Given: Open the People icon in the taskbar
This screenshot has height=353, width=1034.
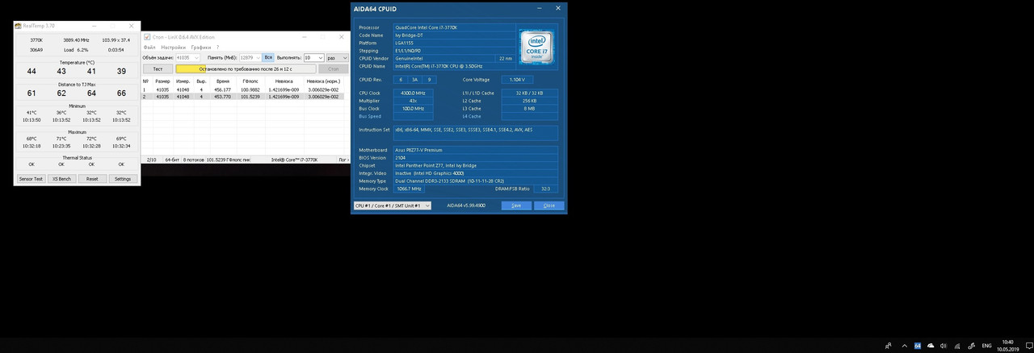Looking at the screenshot, I should (888, 346).
